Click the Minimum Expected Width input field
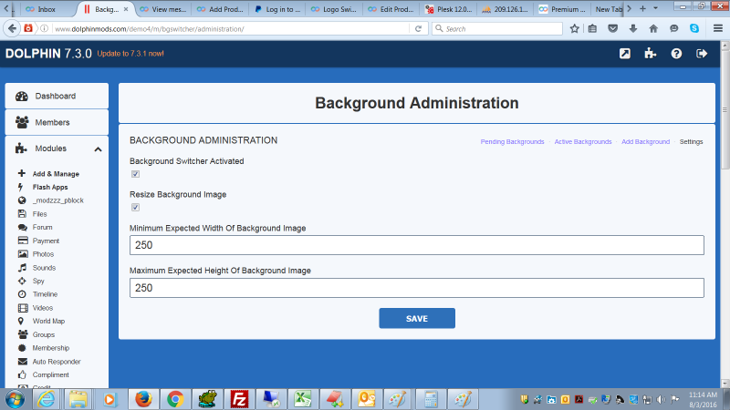This screenshot has height=410, width=730. [417, 245]
